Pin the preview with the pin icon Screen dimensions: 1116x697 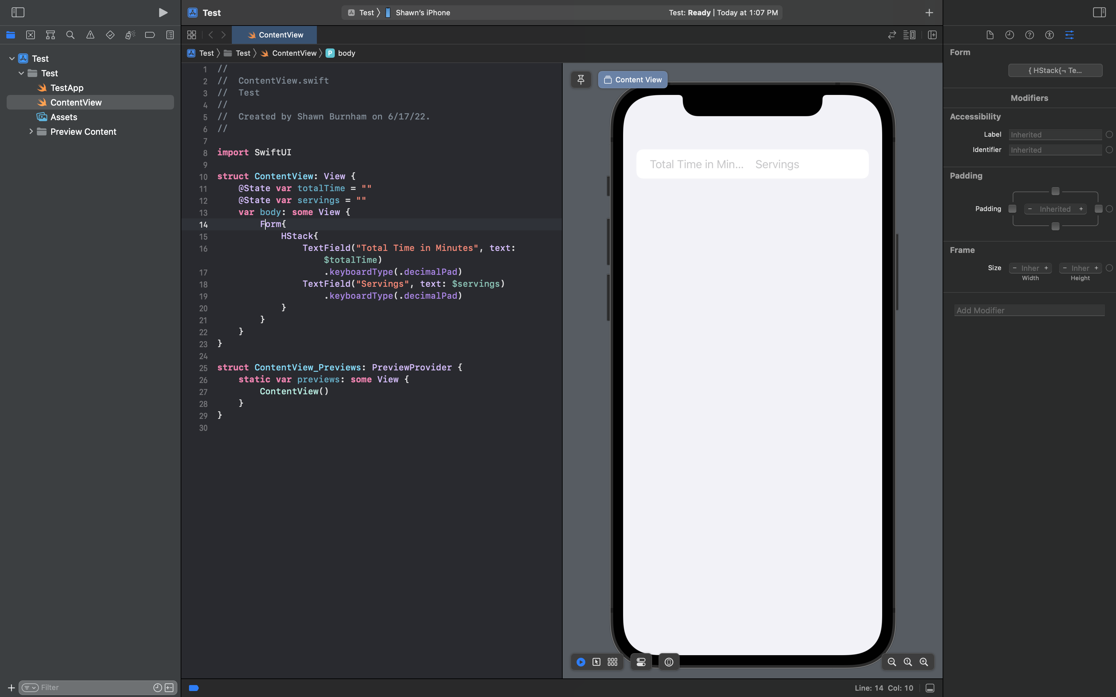tap(581, 80)
